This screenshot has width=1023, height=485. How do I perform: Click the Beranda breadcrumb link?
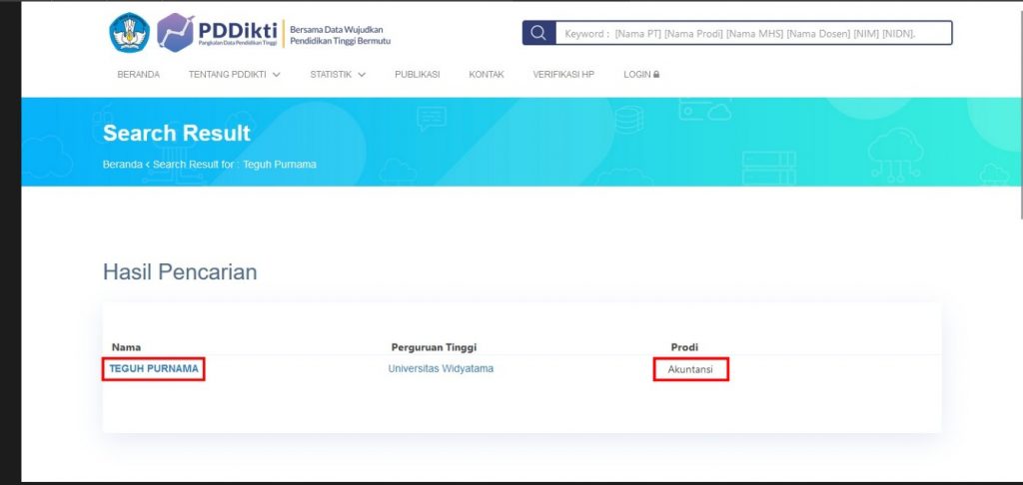click(x=122, y=165)
